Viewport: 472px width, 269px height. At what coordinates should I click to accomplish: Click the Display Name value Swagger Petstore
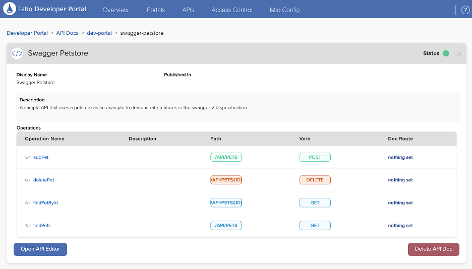click(35, 82)
